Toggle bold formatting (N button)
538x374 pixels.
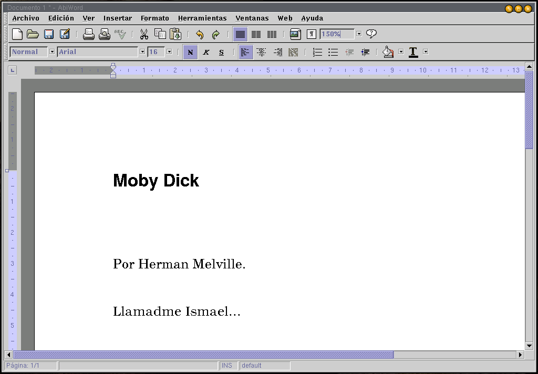pyautogui.click(x=190, y=52)
